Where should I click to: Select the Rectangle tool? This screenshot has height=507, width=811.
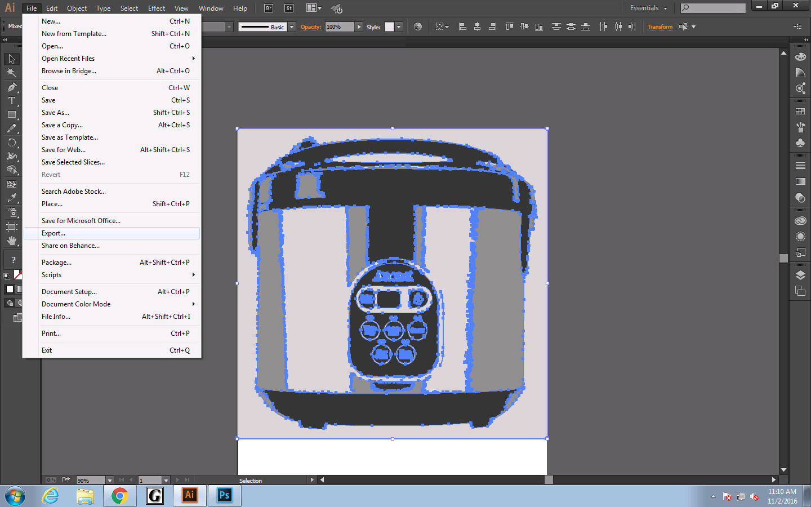12,114
